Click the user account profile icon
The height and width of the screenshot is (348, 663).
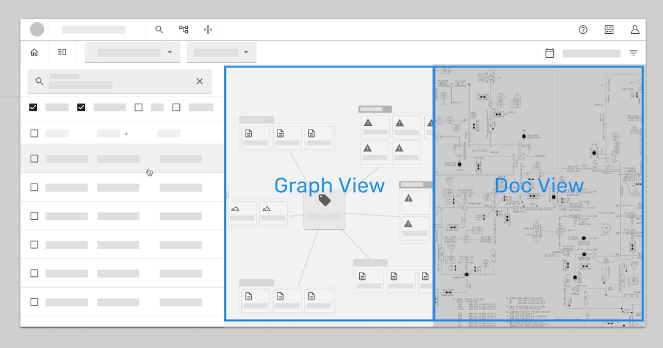(635, 29)
